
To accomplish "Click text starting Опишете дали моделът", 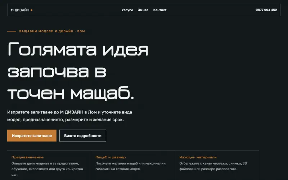I will pyautogui.click(x=47, y=169).
